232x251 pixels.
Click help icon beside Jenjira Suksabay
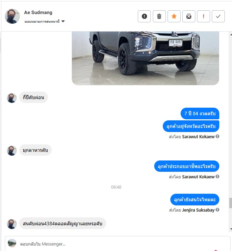point(217,210)
